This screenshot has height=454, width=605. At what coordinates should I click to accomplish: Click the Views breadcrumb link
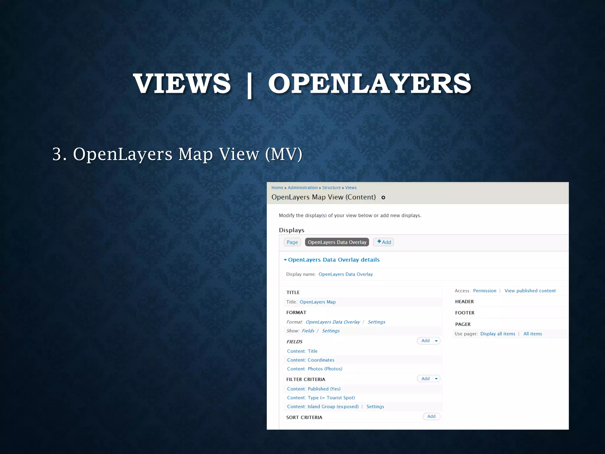point(351,188)
